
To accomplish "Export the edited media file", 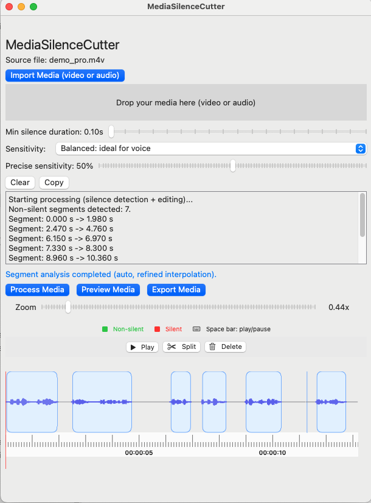I will coord(176,290).
